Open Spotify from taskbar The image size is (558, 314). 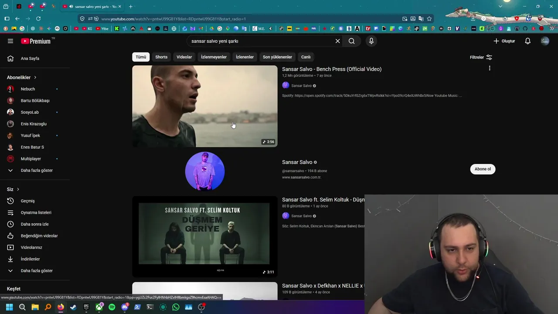[x=112, y=307]
